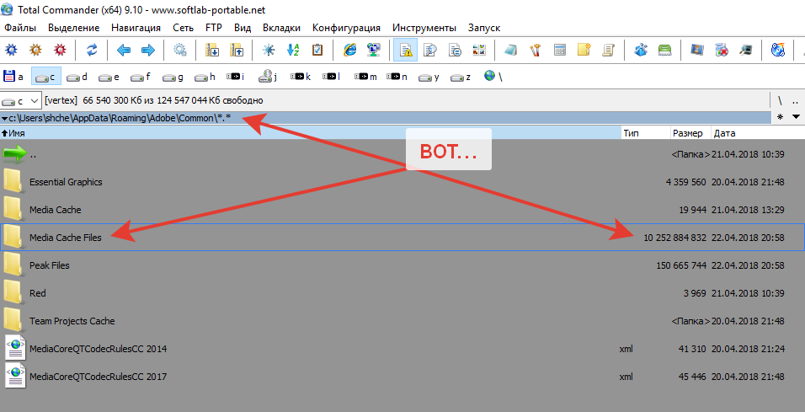Open the drive selection dropdown showing c
Image resolution: width=805 pixels, height=412 pixels.
[21, 101]
